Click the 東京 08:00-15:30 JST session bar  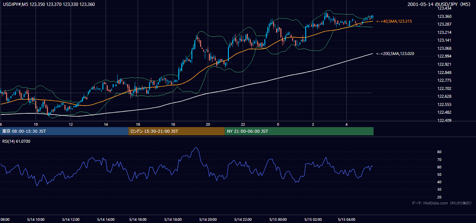coord(64,131)
